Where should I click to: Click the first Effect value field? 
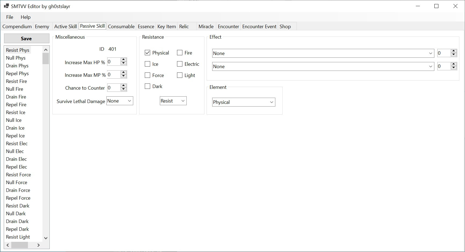444,53
